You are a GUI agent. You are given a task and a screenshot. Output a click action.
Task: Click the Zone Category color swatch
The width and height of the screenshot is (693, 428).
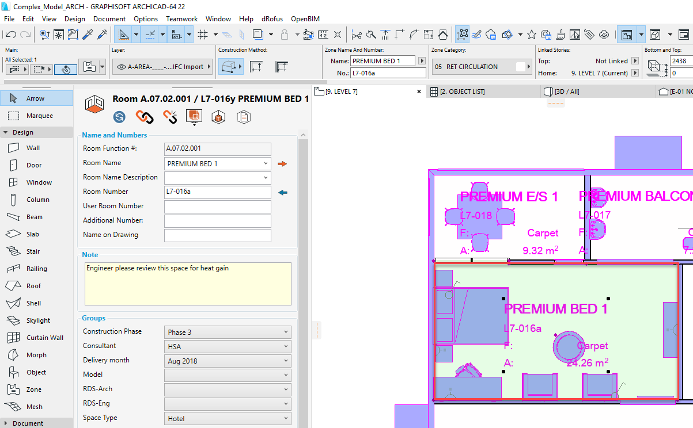click(x=521, y=67)
